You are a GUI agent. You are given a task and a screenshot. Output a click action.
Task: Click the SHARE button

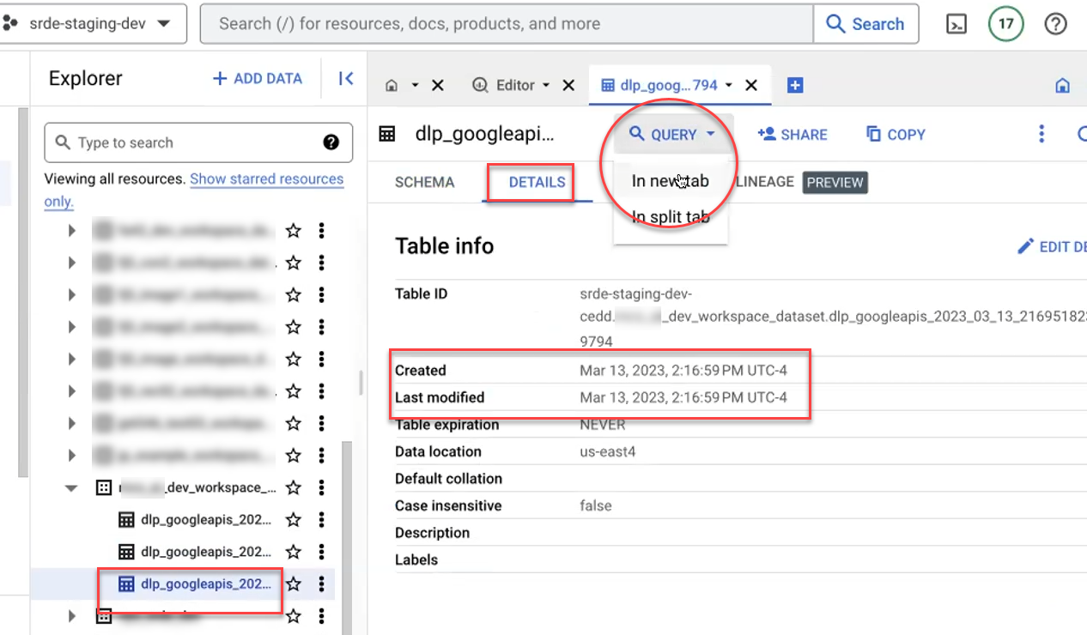792,135
